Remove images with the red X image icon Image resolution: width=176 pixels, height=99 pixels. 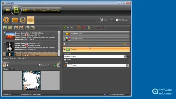[21, 28]
